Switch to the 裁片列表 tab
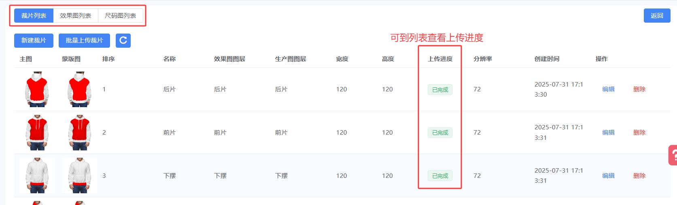The image size is (677, 205). 34,16
